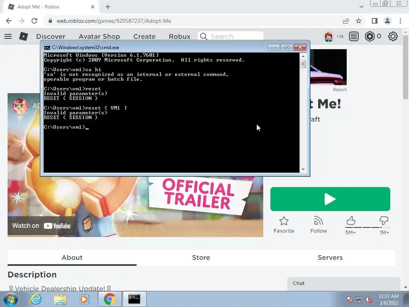The height and width of the screenshot is (307, 409).
Task: Open the Create page
Action: 144,36
